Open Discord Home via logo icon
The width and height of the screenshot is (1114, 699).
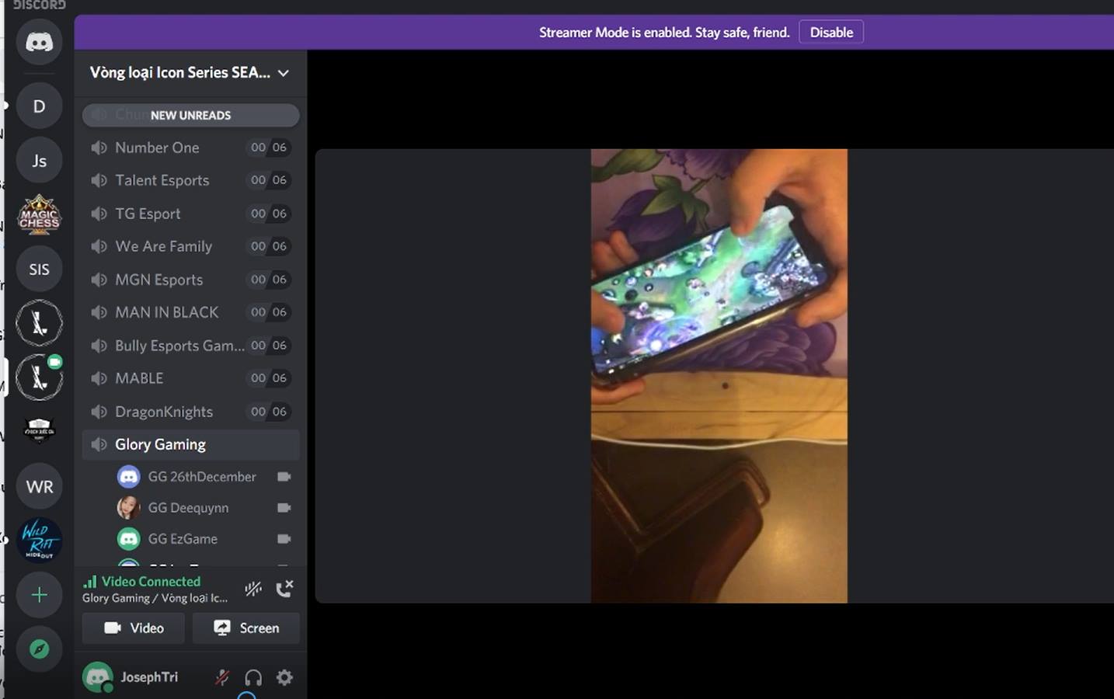click(39, 42)
